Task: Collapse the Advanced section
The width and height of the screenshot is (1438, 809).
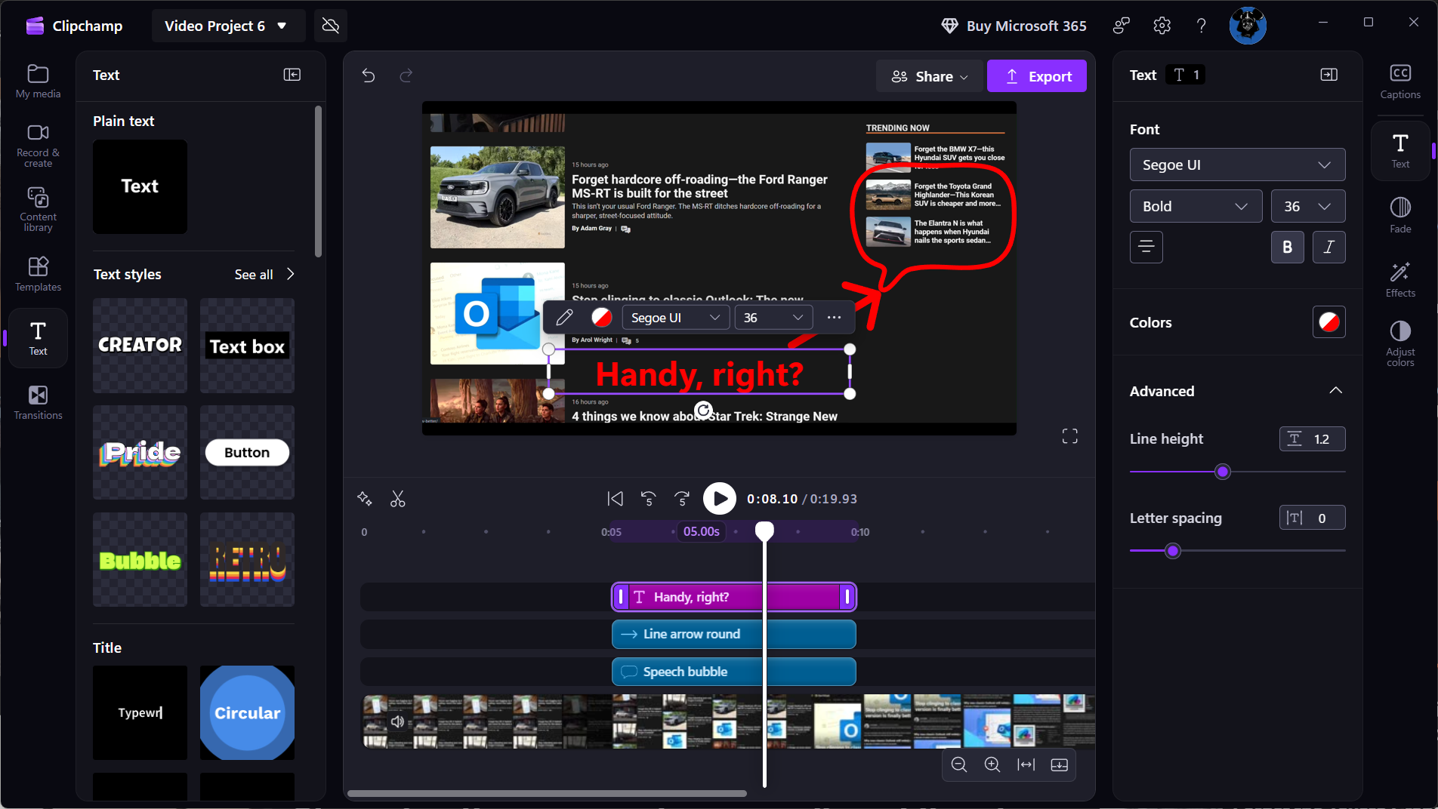Action: (x=1335, y=391)
